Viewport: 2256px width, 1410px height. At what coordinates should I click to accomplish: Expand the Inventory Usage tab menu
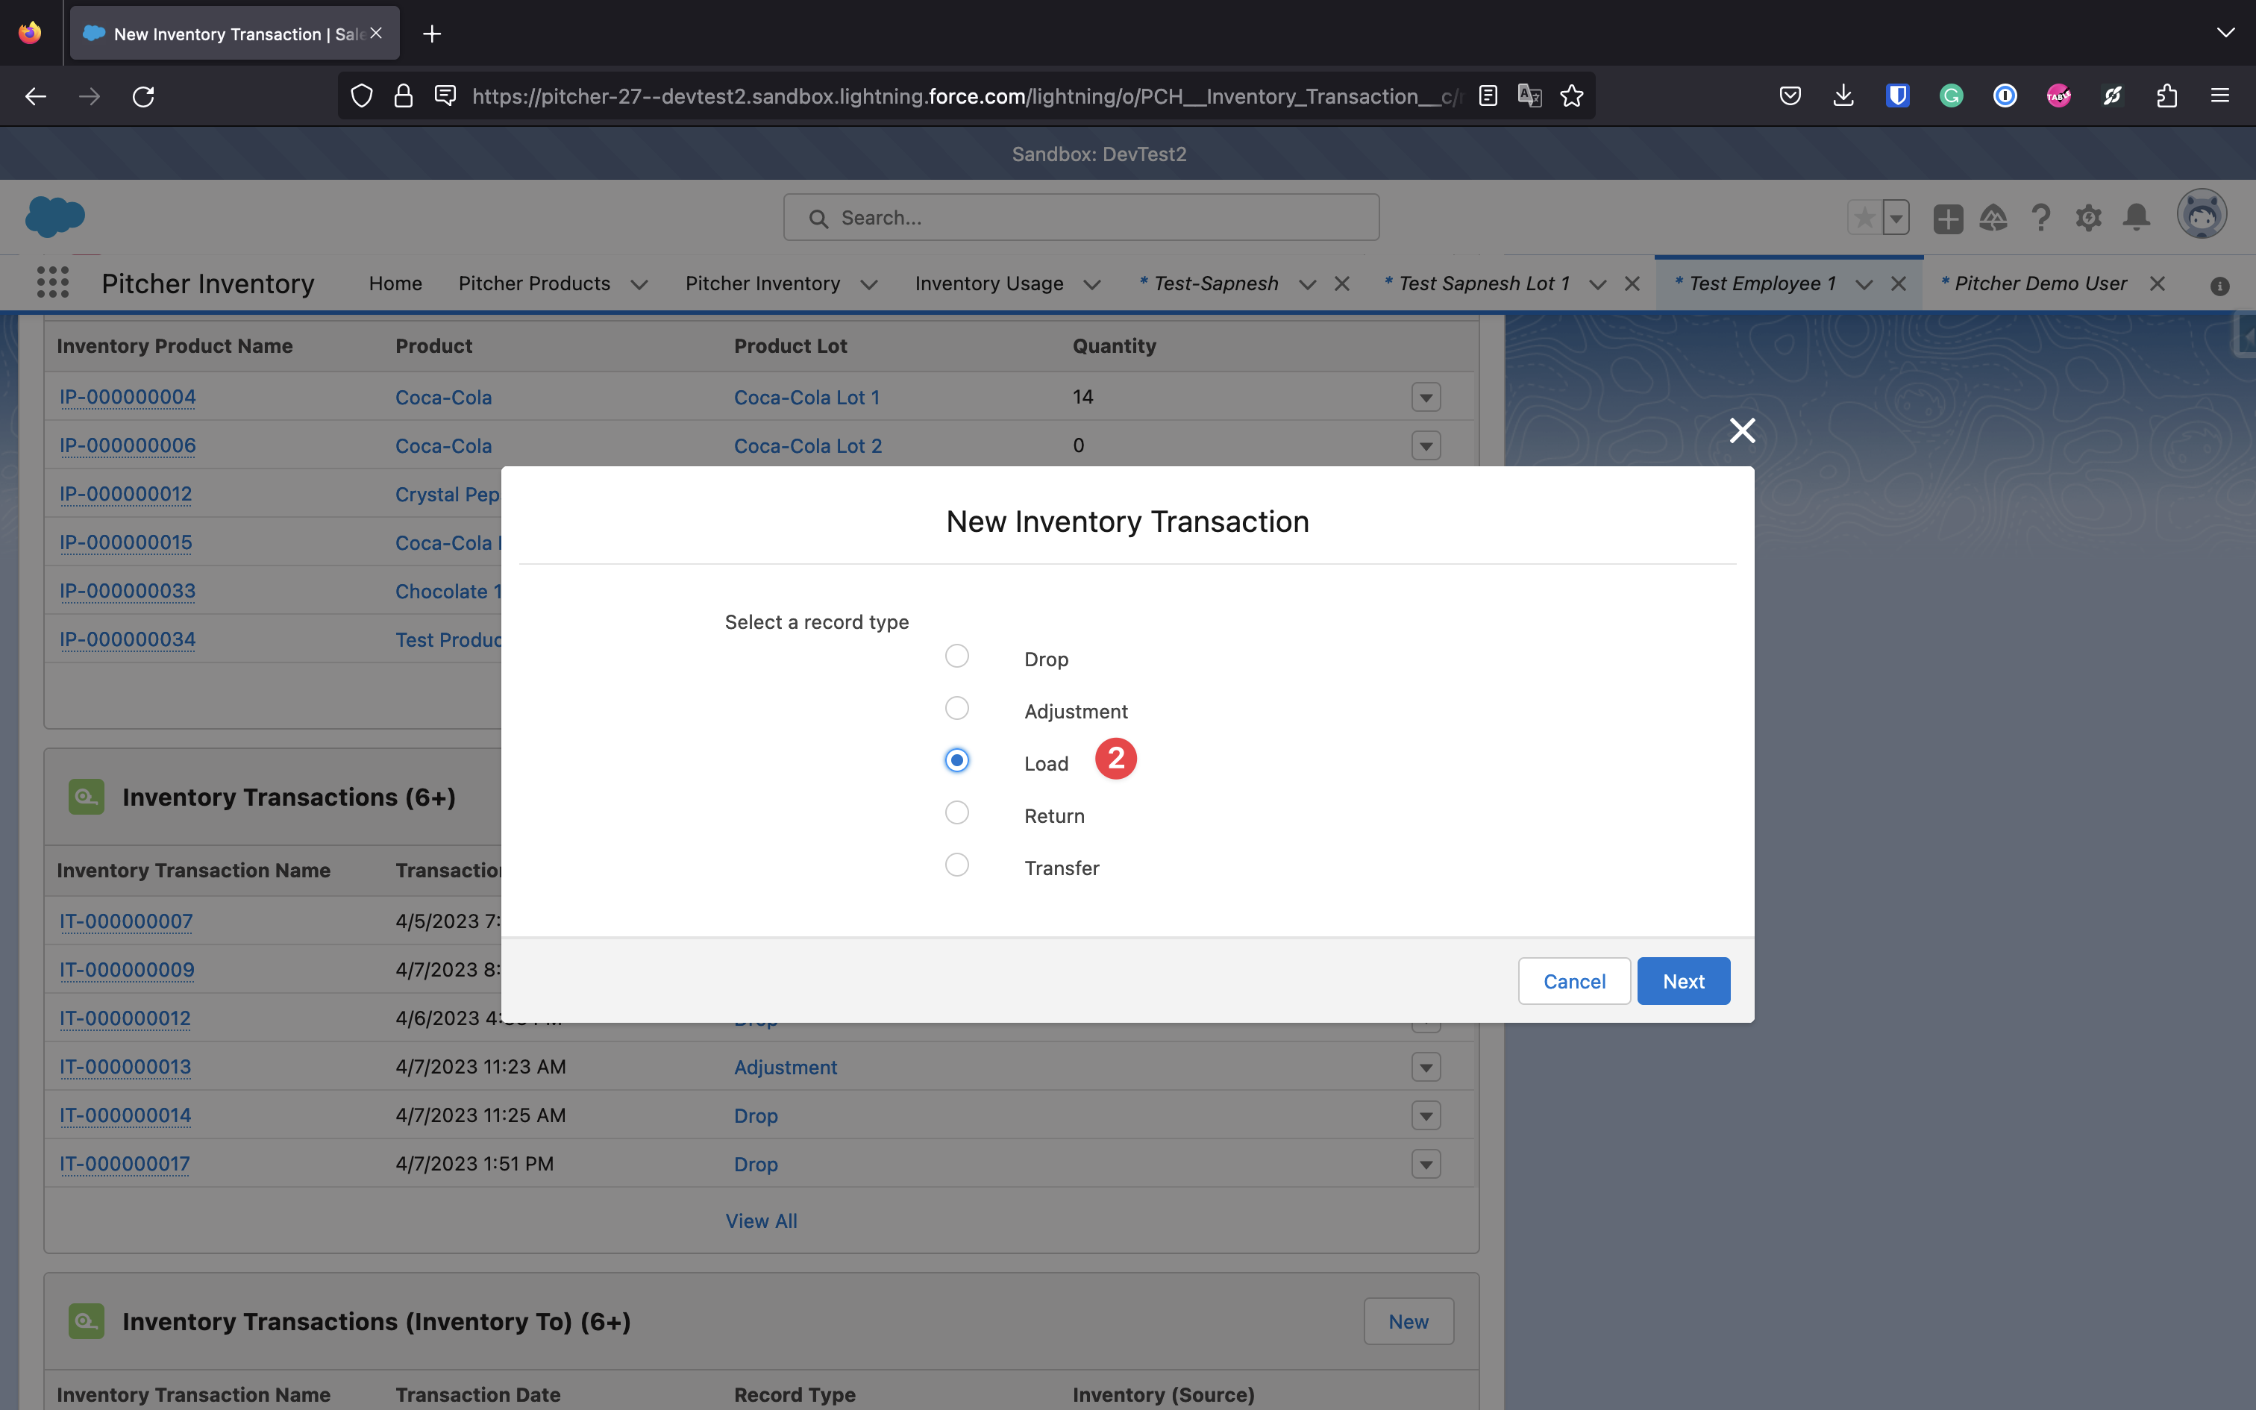point(1093,284)
